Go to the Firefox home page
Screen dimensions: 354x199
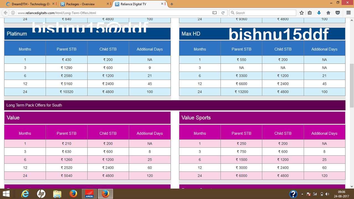pos(328,13)
